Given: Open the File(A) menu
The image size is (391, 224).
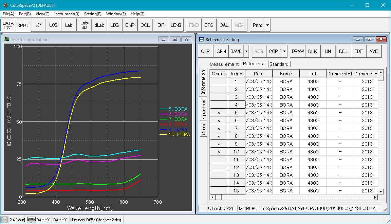Looking at the screenshot, I should (x=8, y=14).
